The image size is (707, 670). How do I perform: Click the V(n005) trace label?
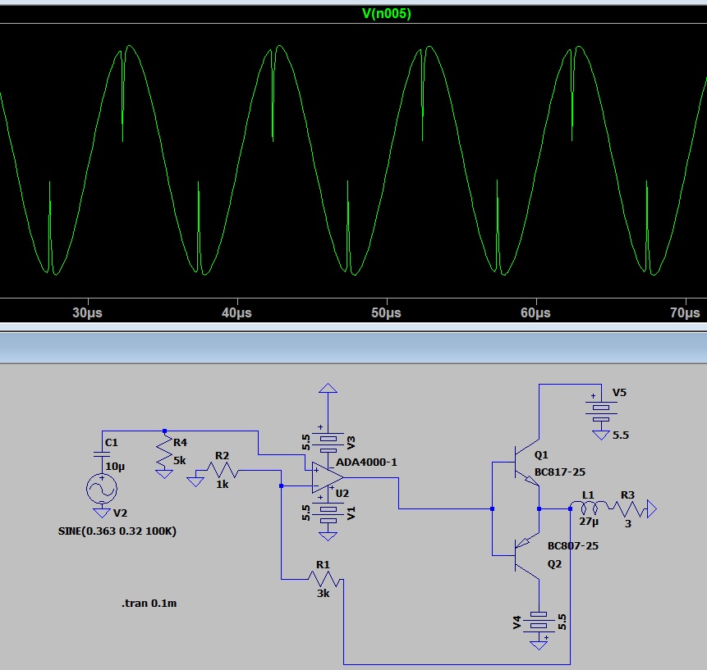tap(387, 13)
